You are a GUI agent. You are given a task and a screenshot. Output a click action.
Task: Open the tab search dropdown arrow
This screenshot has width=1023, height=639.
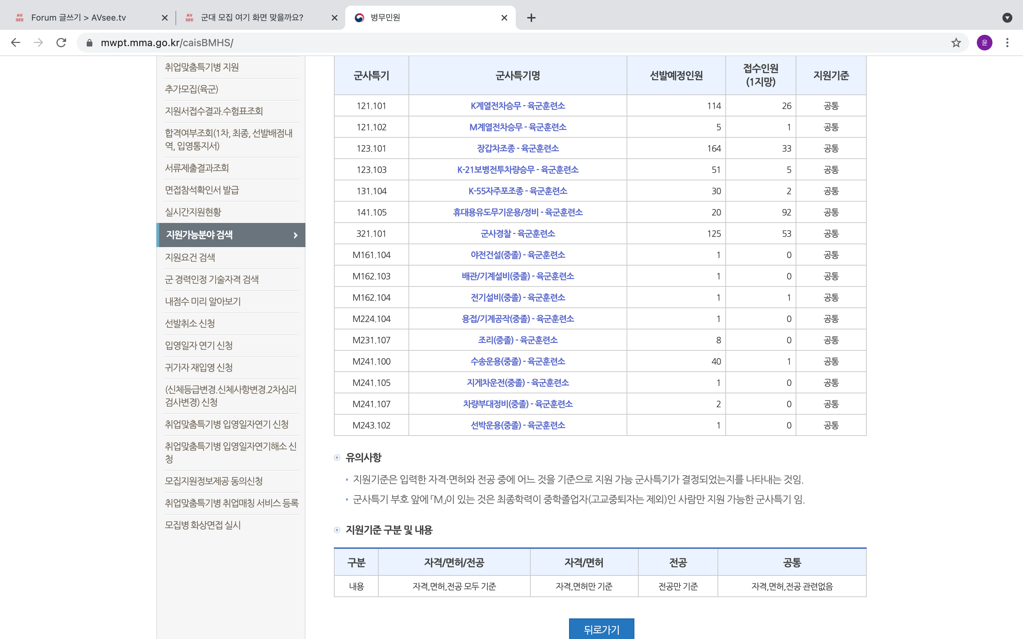click(1007, 18)
